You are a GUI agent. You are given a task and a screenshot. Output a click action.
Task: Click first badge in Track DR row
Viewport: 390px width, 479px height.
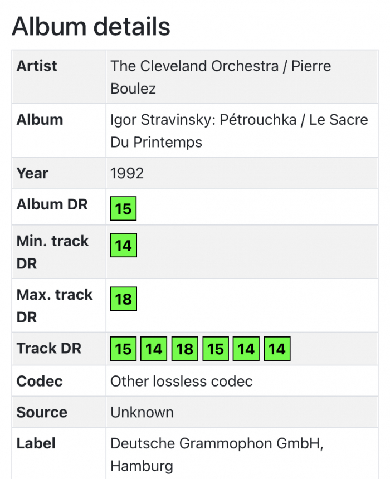(x=123, y=349)
